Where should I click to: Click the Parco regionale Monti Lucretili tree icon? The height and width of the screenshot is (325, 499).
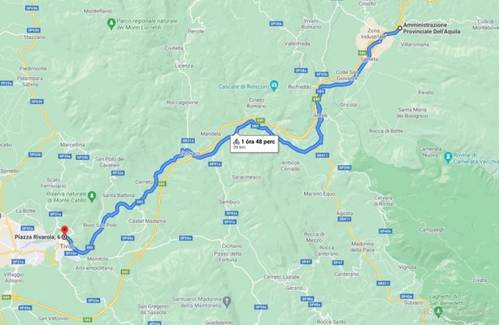(x=111, y=23)
